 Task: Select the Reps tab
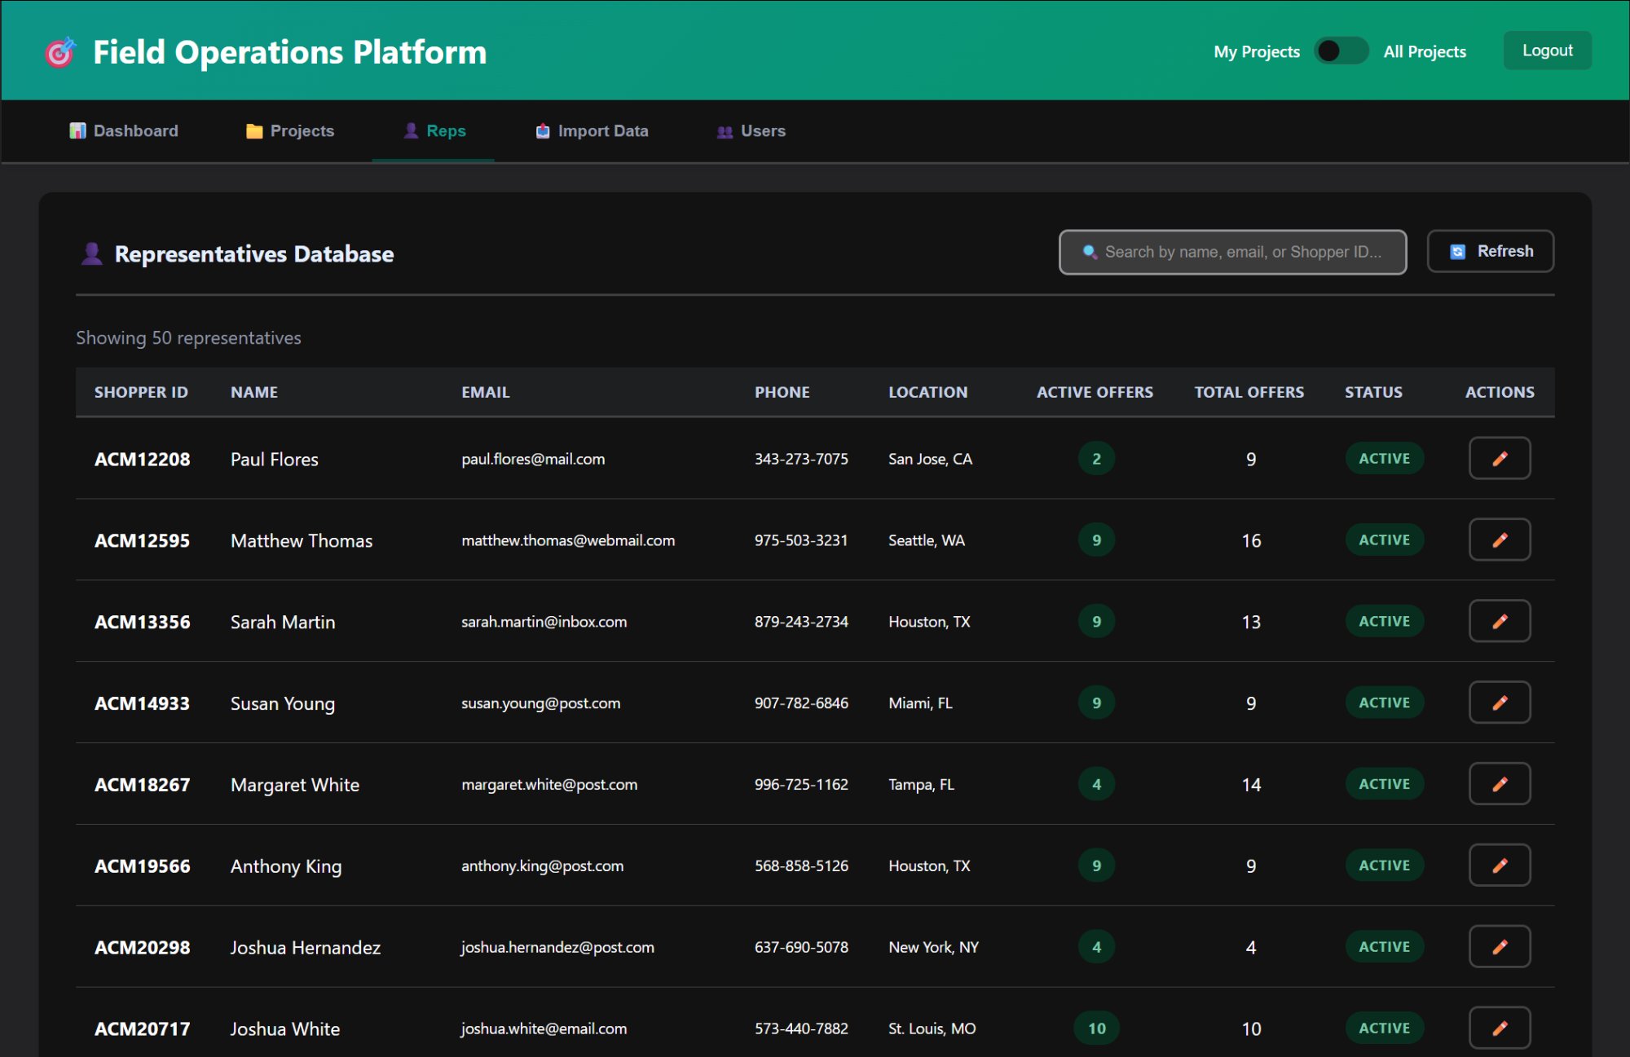coord(434,131)
